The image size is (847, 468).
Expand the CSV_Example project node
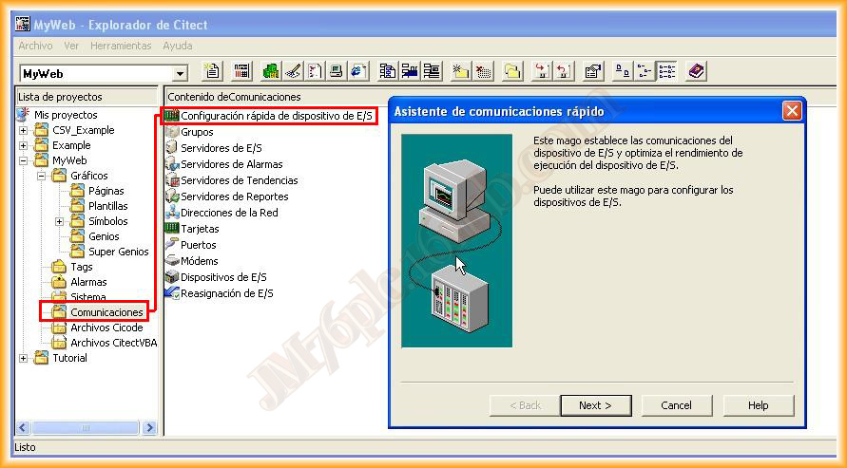24,130
